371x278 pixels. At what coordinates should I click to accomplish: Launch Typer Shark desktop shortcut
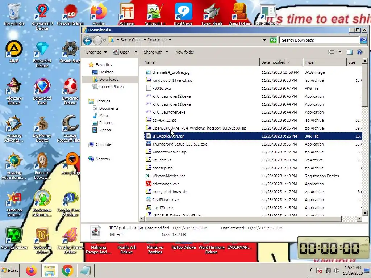[x=212, y=14]
